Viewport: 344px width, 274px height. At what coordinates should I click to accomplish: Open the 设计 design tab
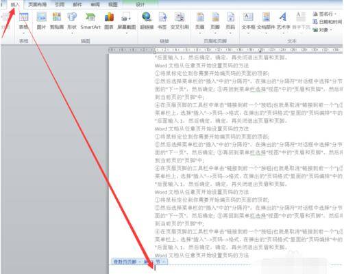(x=140, y=4)
